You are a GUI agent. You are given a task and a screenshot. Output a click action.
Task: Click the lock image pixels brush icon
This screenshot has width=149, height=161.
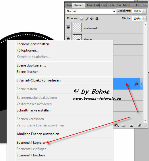coord(87,18)
